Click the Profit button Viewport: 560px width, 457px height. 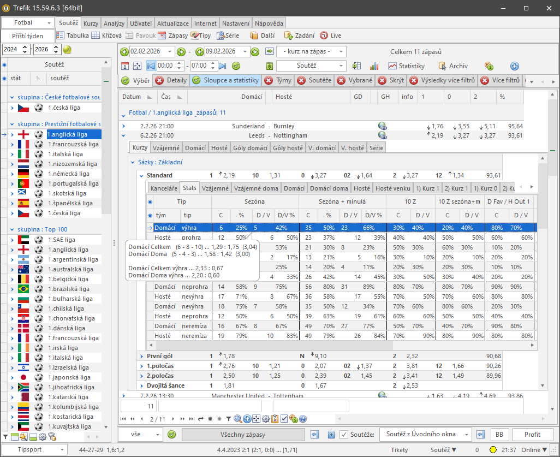533,434
